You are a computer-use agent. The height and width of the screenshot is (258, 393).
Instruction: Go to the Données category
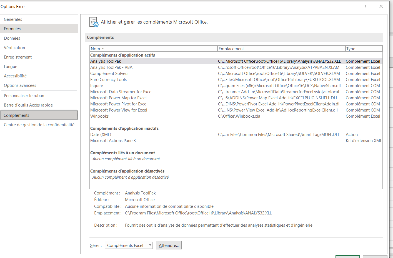tap(39, 38)
